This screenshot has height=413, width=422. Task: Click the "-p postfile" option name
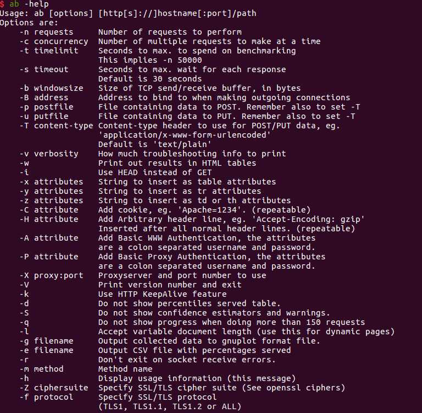(x=46, y=107)
